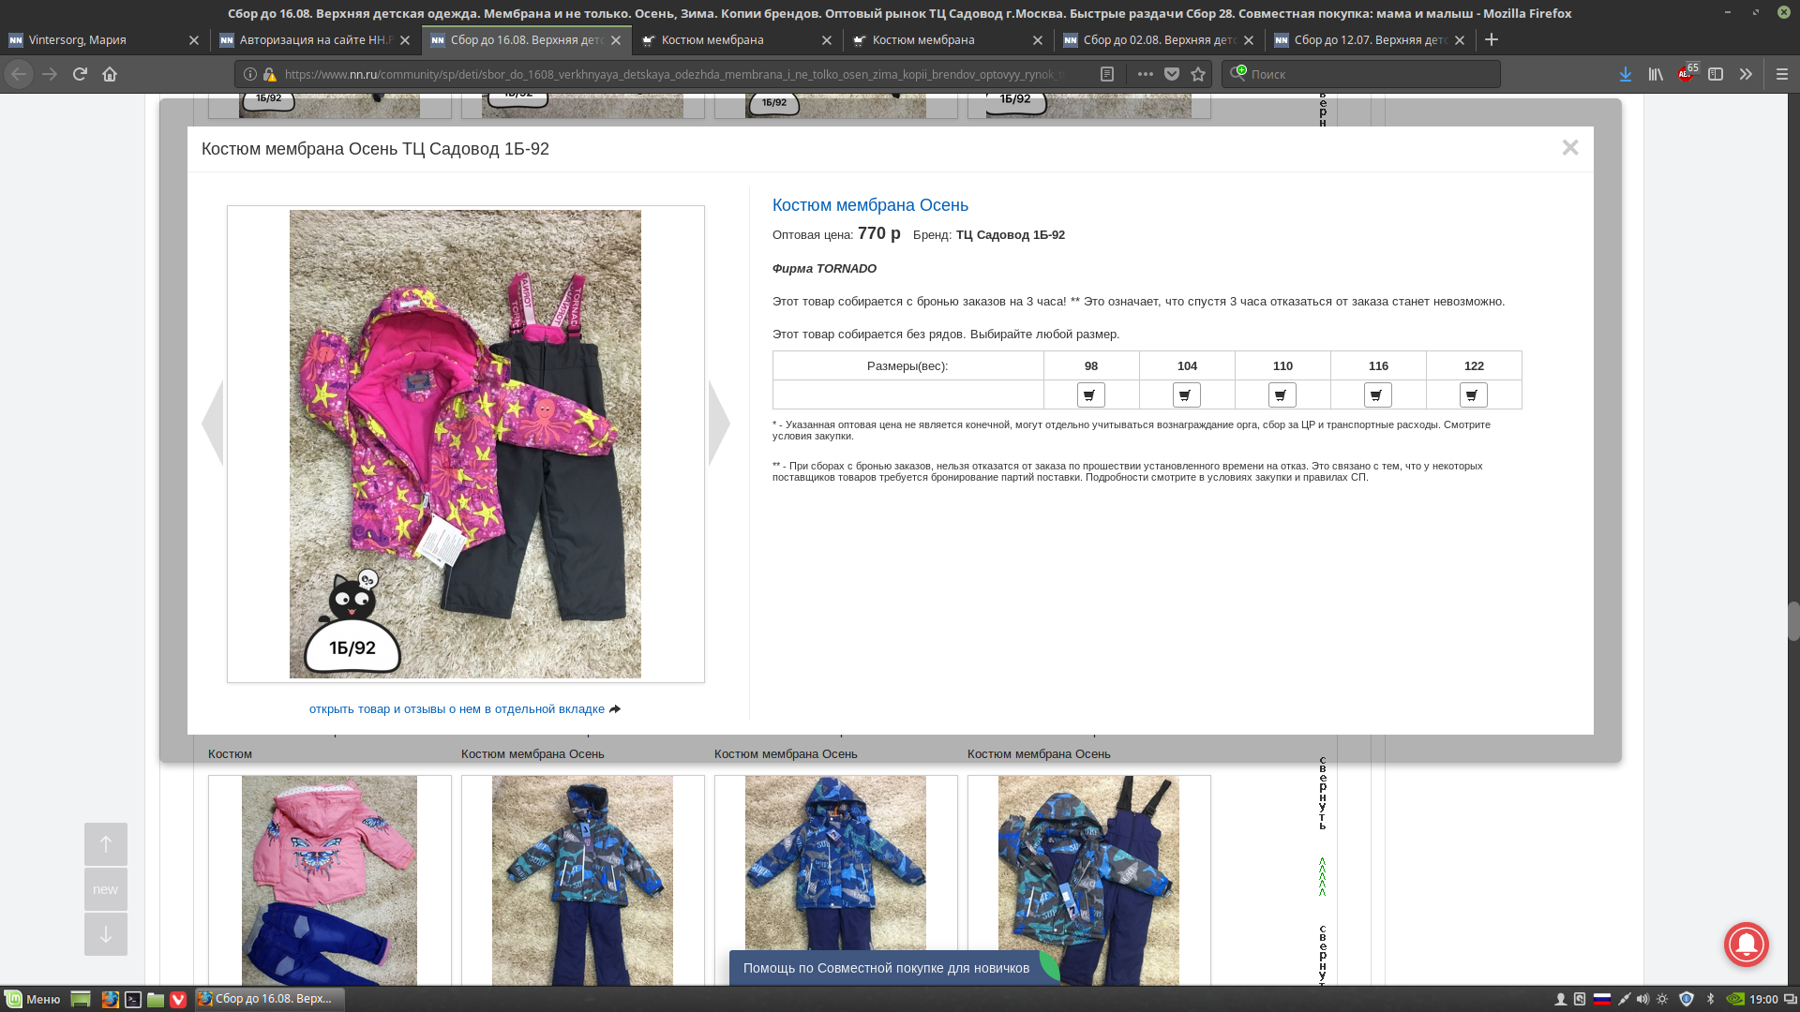The height and width of the screenshot is (1012, 1800).
Task: Click the page vertical scrollbar thumb
Action: pos(1792,620)
